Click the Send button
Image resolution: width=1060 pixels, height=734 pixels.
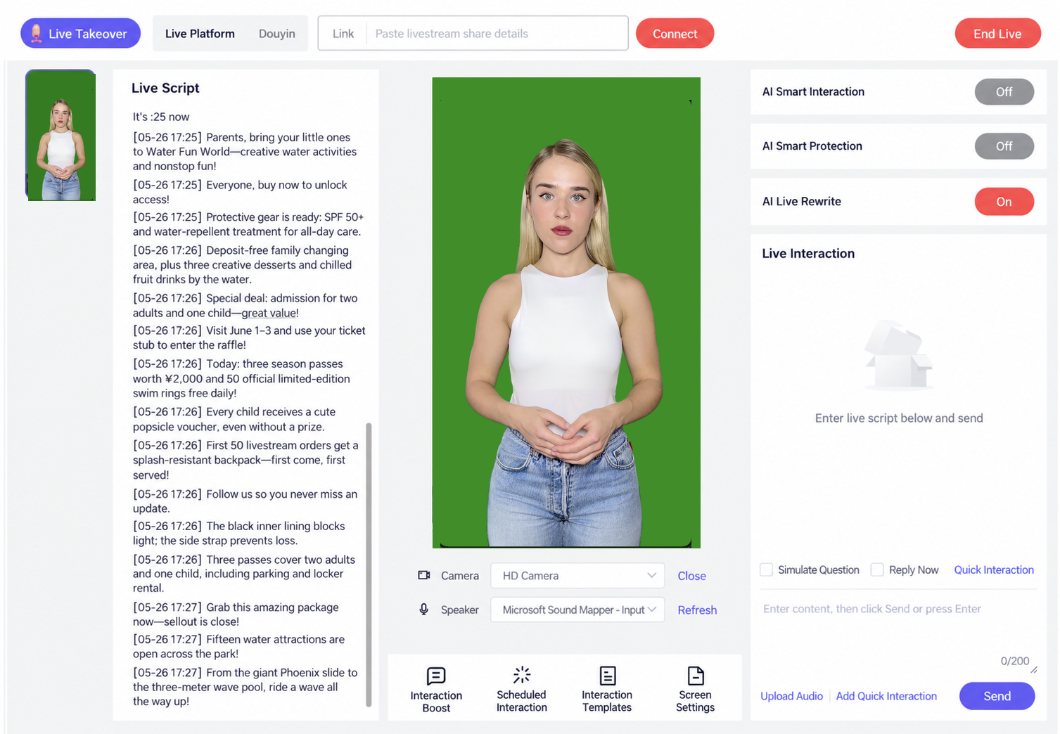click(x=997, y=696)
